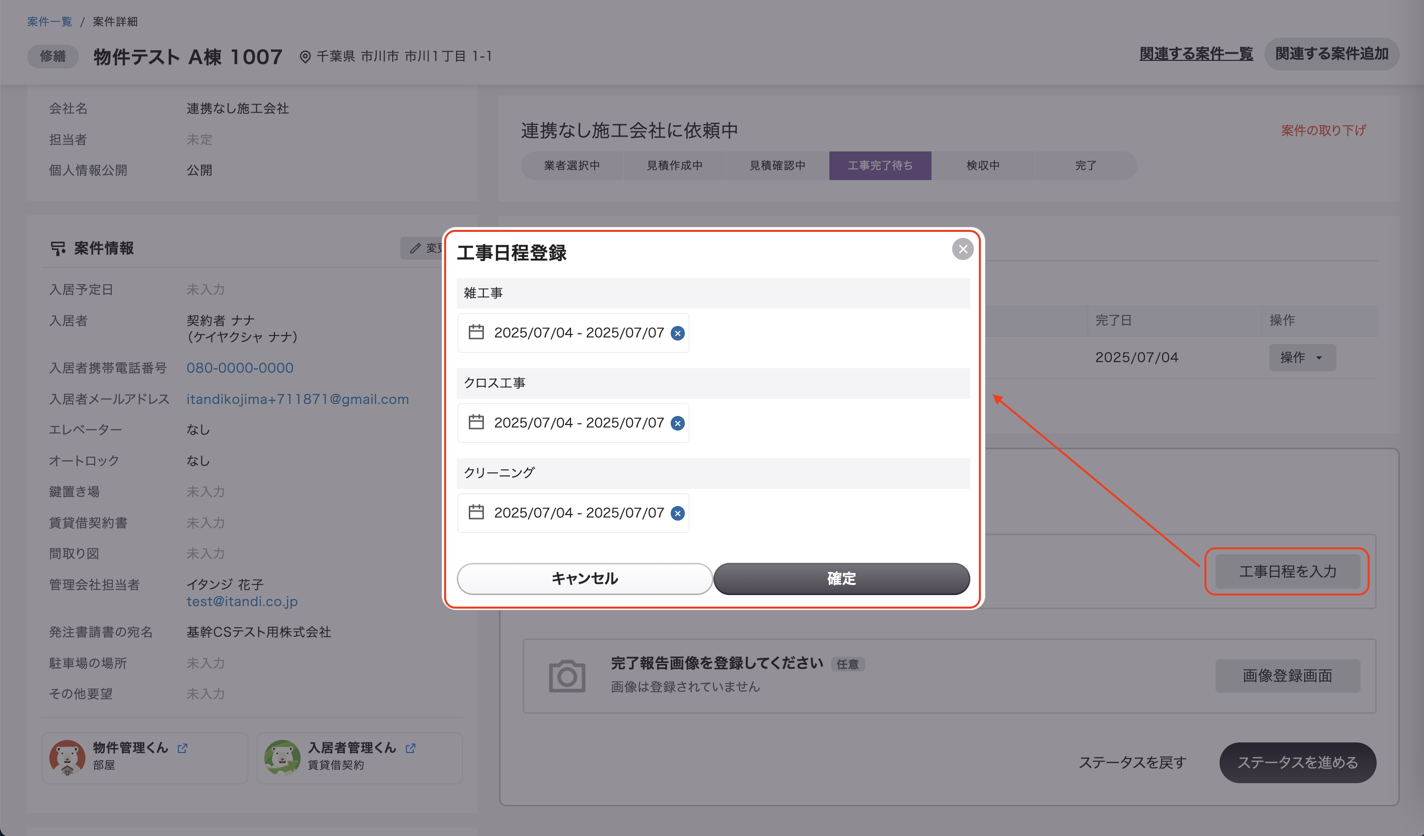
Task: Click the 関連する案件追加 button
Action: click(x=1331, y=54)
